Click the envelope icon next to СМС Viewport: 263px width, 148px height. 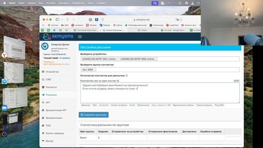43,79
